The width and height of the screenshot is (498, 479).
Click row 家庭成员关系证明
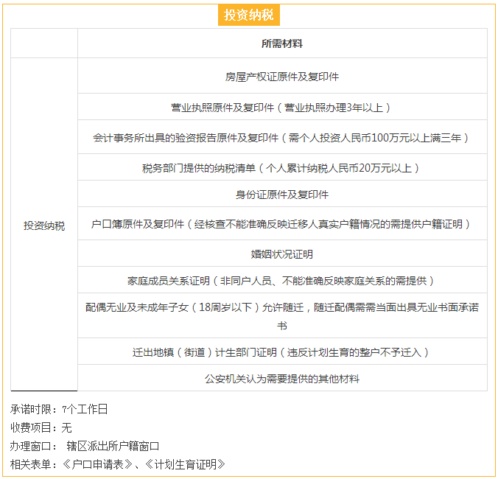point(282,280)
